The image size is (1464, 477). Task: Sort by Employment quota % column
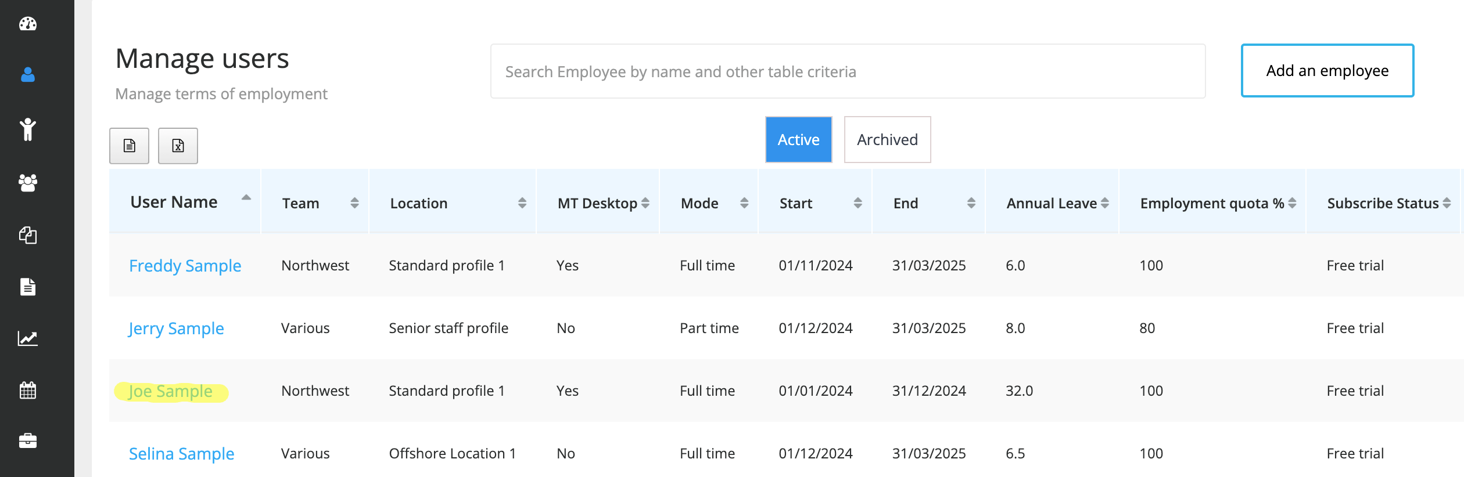[1212, 203]
